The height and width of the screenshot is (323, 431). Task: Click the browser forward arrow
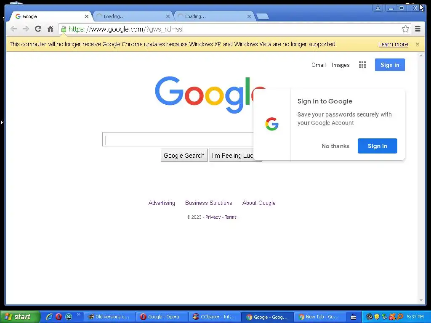26,29
